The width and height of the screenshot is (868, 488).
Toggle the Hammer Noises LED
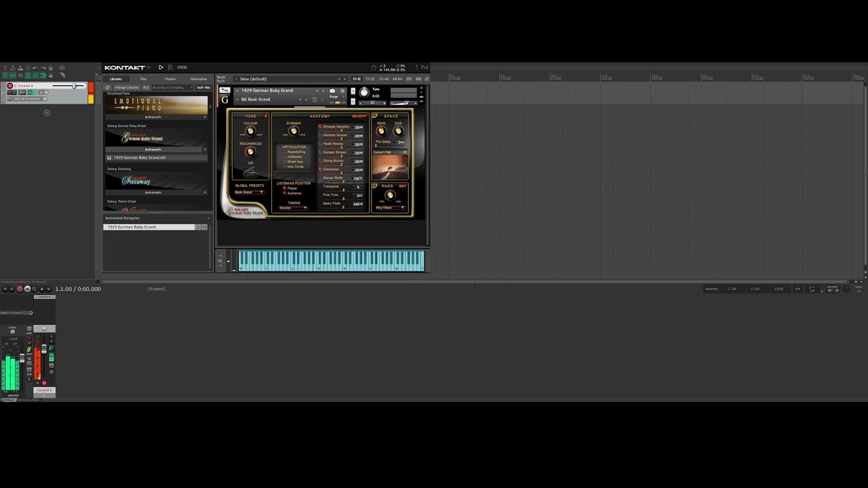(320, 135)
